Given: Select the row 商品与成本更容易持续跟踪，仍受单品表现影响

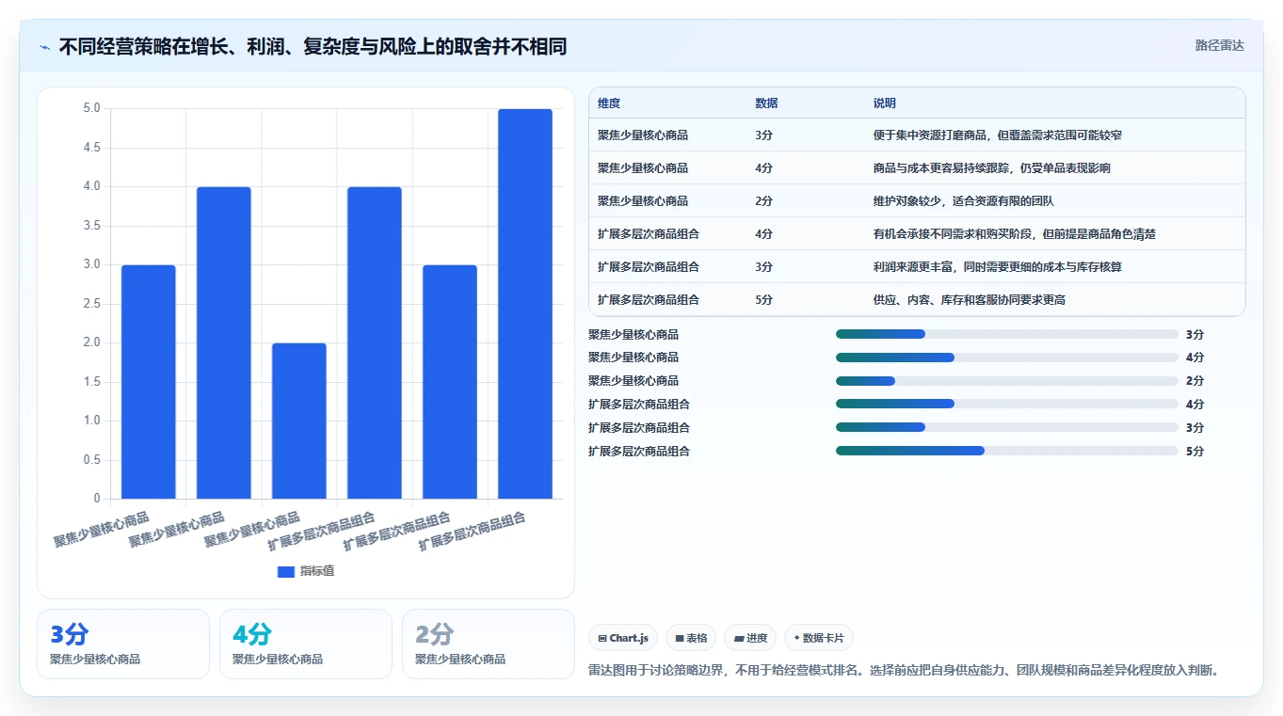Looking at the screenshot, I should [917, 168].
